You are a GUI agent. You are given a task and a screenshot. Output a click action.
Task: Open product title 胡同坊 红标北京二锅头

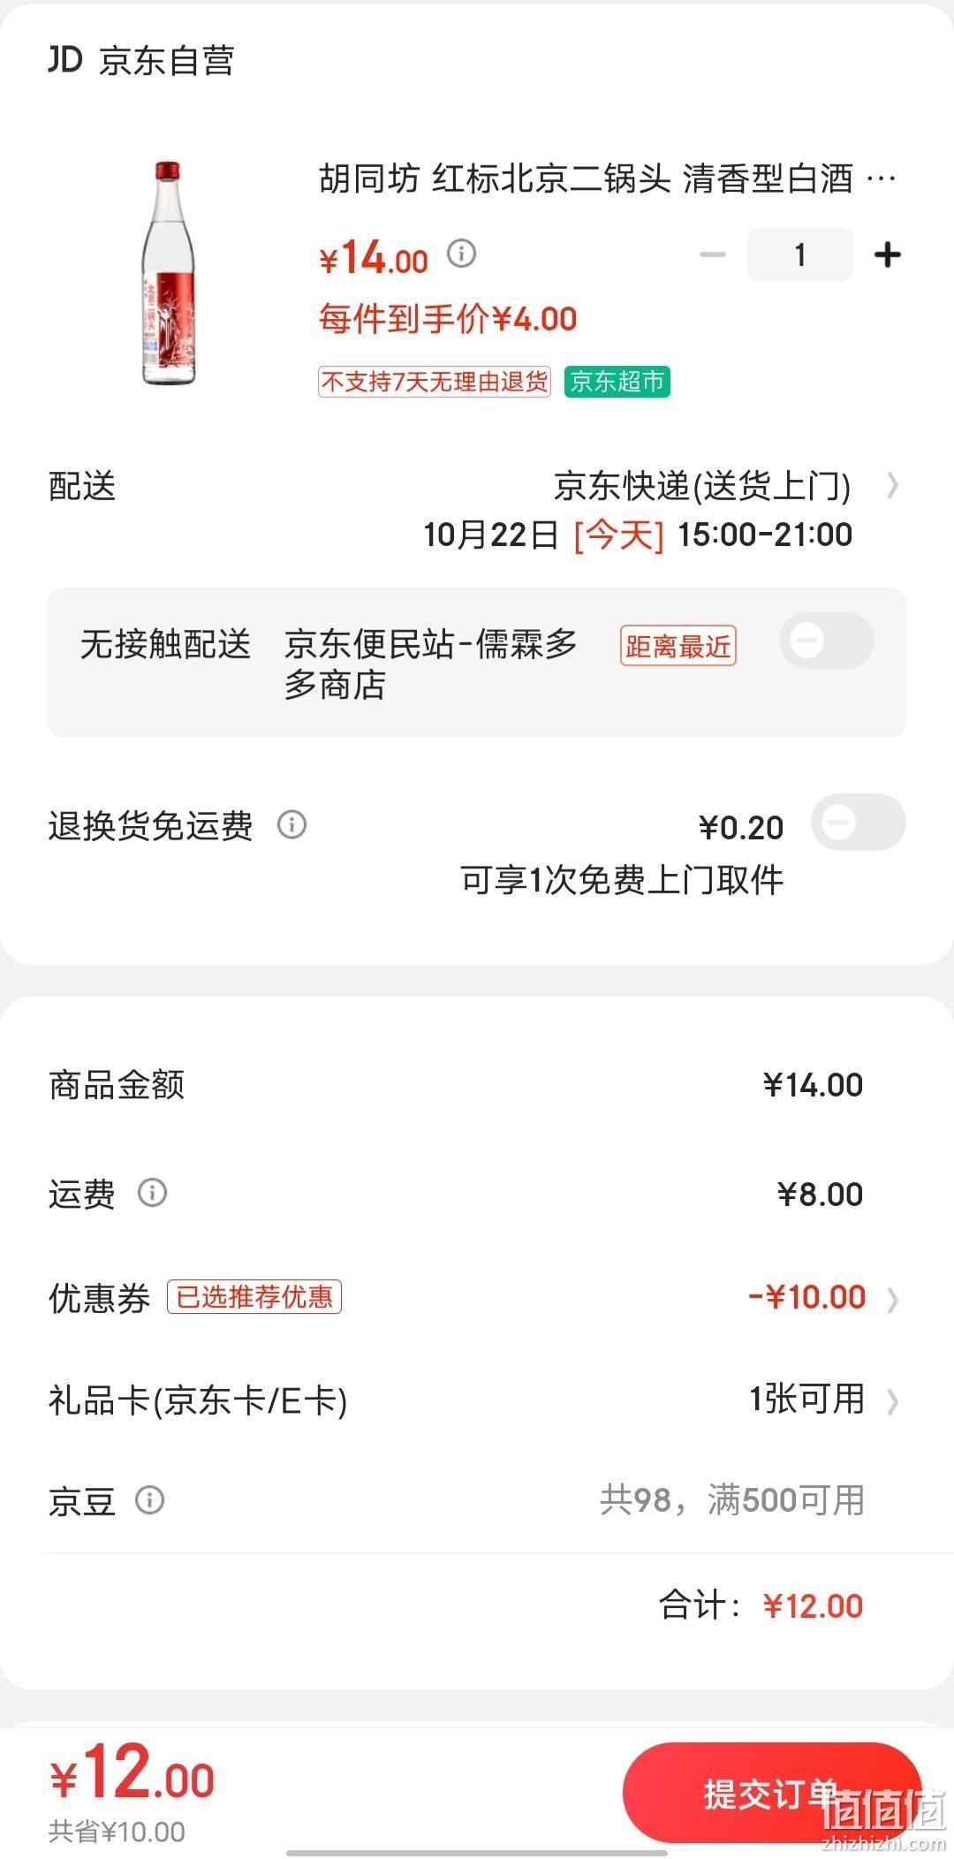pyautogui.click(x=608, y=179)
